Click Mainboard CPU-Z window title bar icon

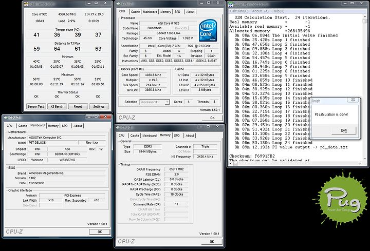pos(6,118)
